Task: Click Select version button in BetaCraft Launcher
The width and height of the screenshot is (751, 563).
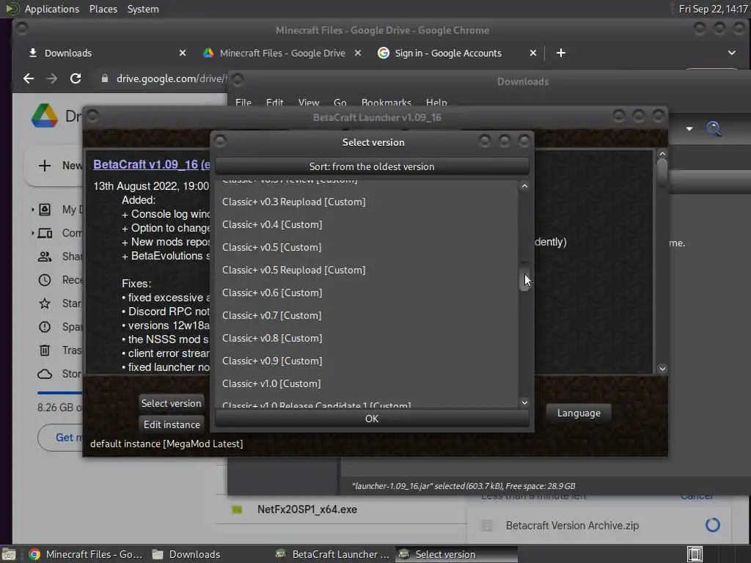Action: 171,403
